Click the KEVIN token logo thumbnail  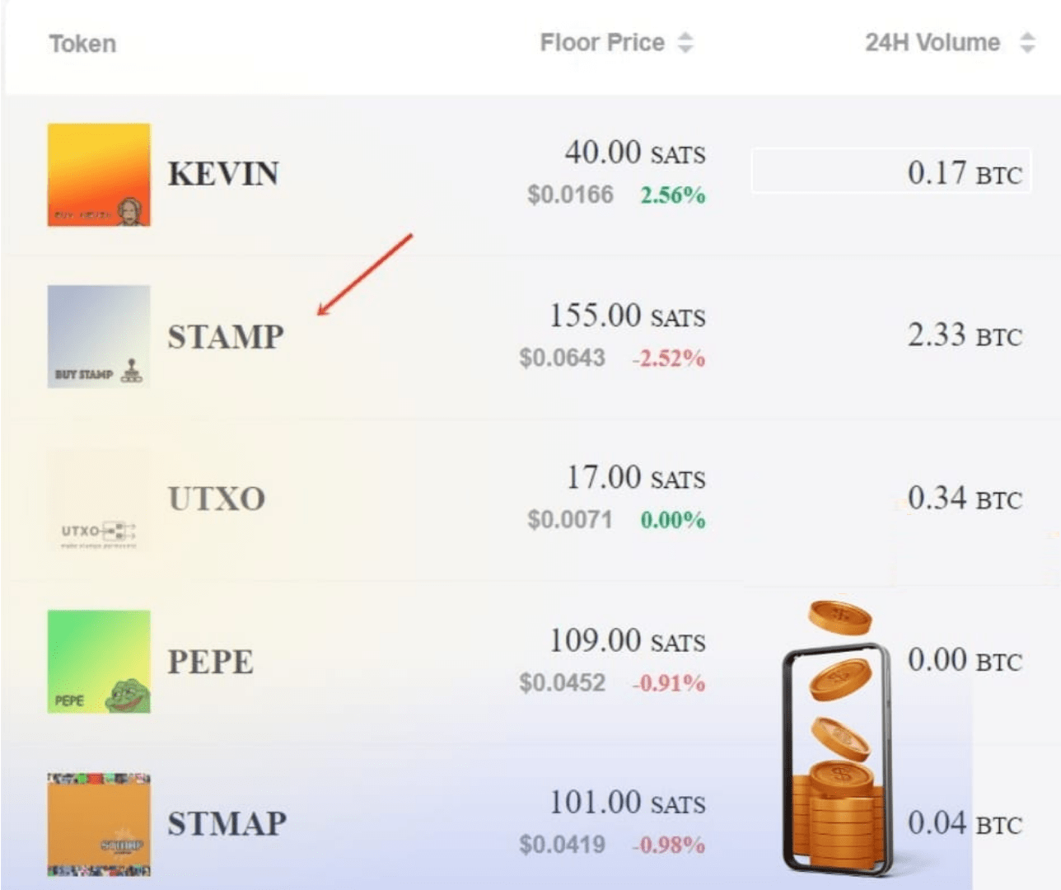point(98,173)
